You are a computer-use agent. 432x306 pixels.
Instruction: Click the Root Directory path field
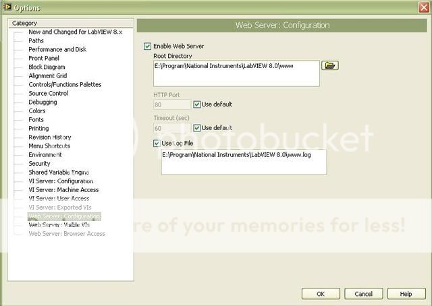(x=236, y=73)
